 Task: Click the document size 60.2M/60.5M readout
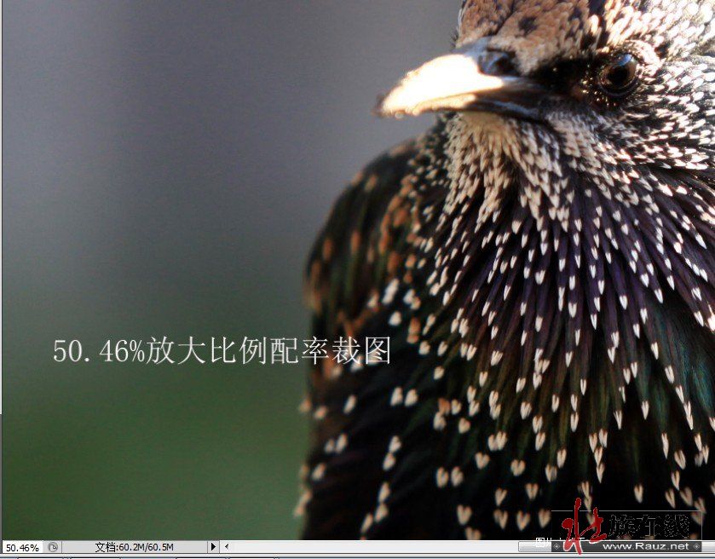click(134, 547)
